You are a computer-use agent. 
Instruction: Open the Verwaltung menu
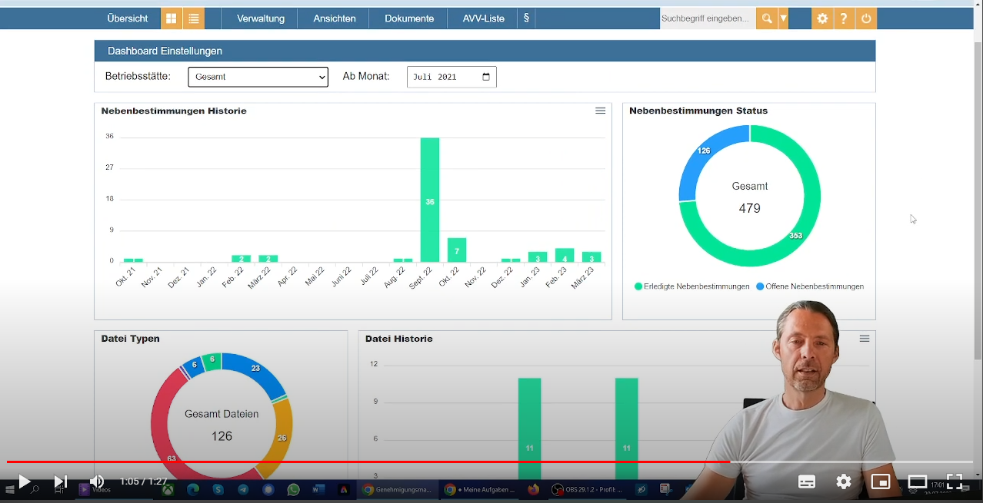[x=261, y=18]
